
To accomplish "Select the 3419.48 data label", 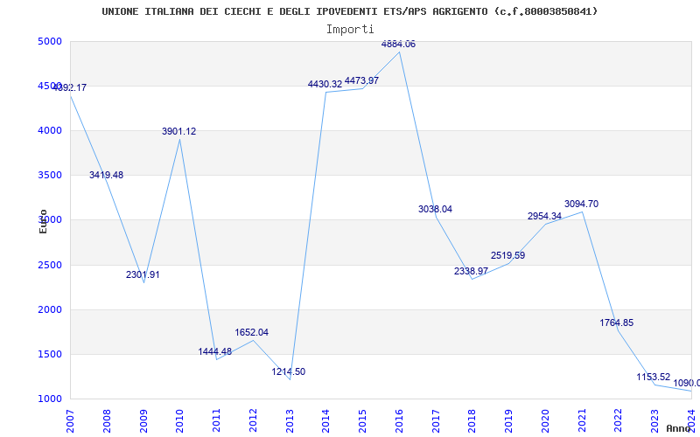I will coord(106,176).
